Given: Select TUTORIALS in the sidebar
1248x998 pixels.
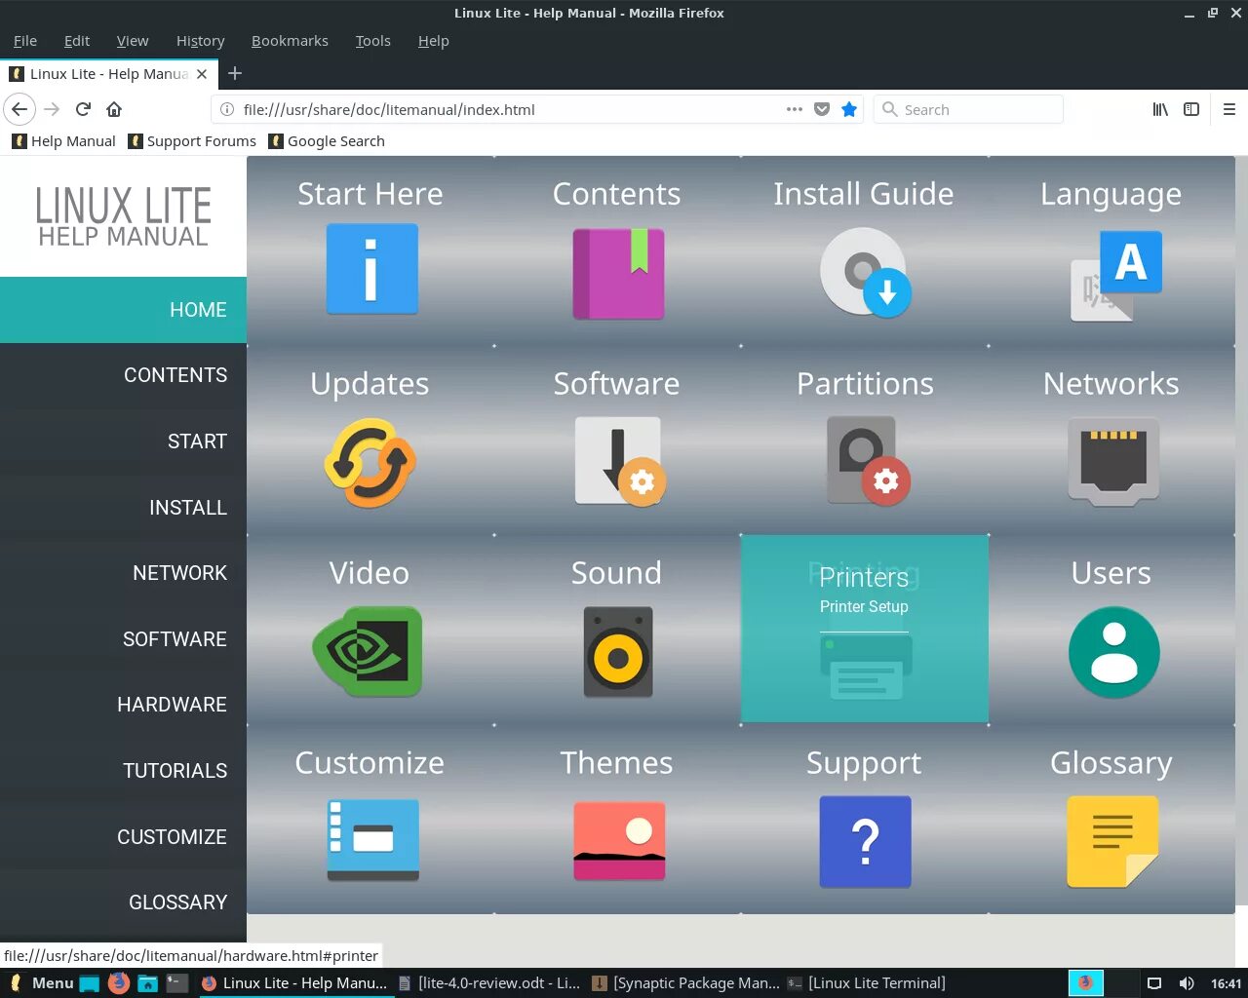Looking at the screenshot, I should click(123, 771).
